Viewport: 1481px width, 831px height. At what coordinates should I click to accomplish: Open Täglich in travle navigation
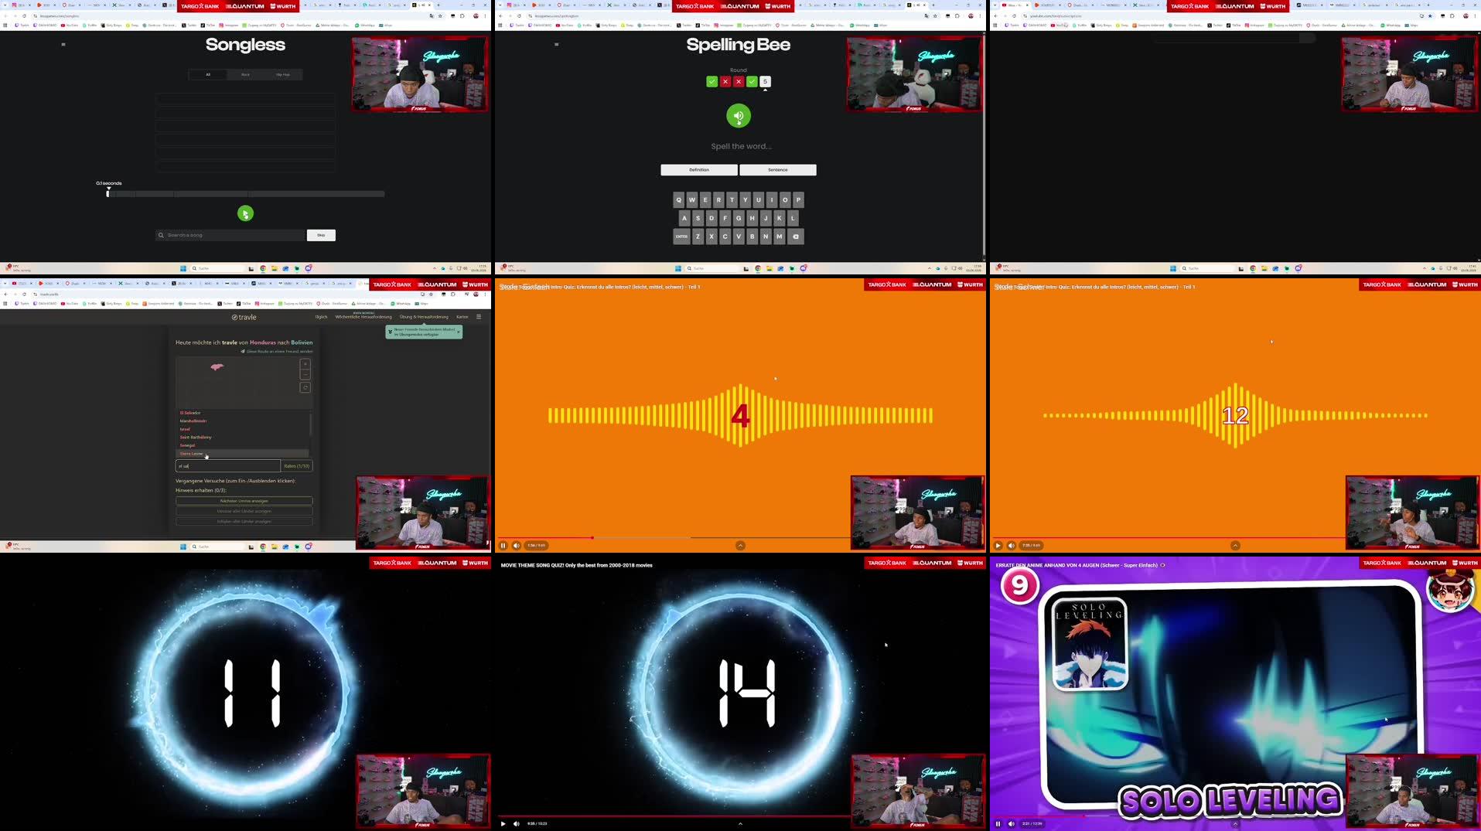pos(321,317)
